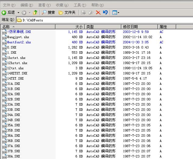Open the Search (搜索) pane
The image size is (193, 159).
(48, 13)
